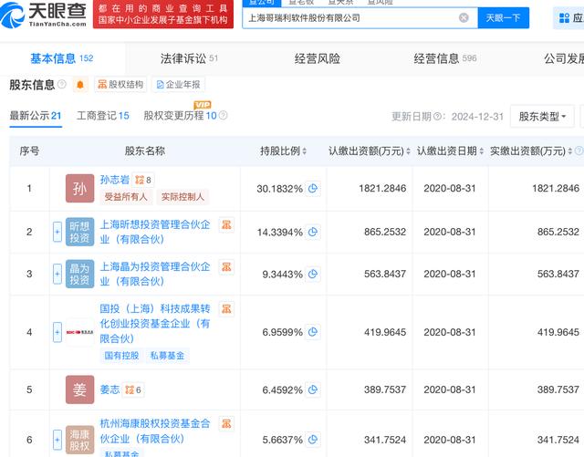The width and height of the screenshot is (584, 457).
Task: Click the pie chart icon beside 6.9599%
Action: (x=313, y=333)
